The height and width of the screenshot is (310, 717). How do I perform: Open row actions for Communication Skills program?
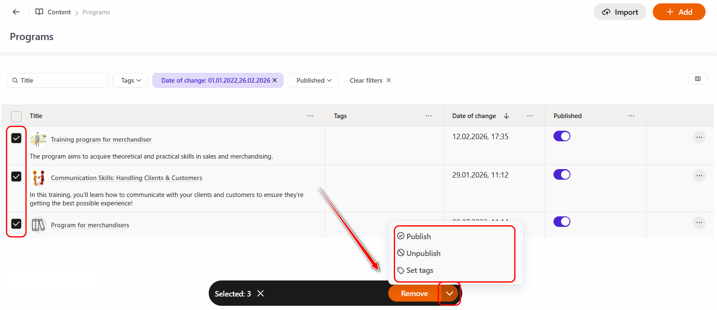tap(699, 175)
